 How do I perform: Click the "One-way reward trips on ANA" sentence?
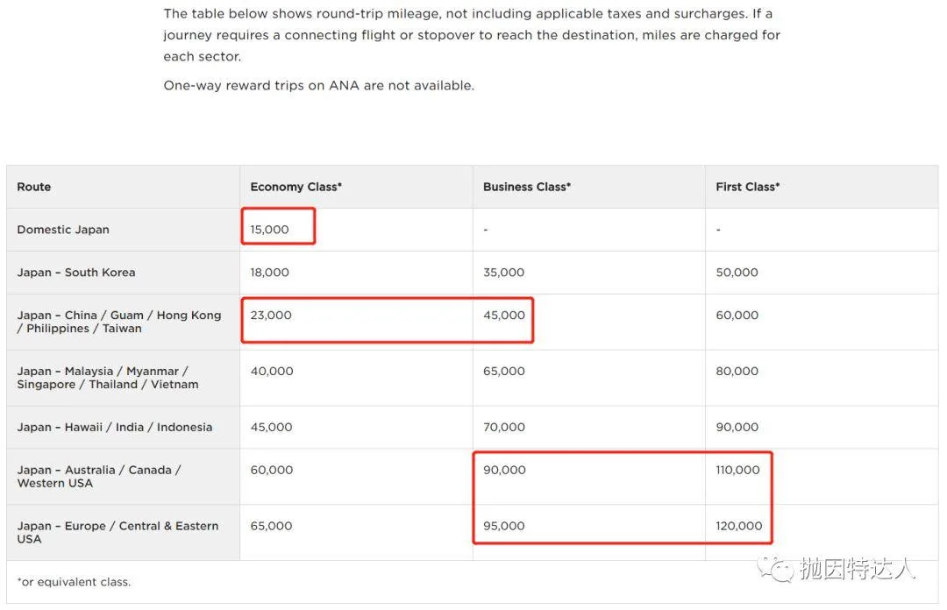[x=318, y=86]
